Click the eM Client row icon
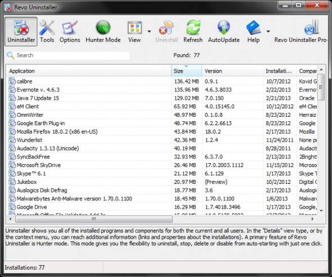The height and width of the screenshot is (277, 332). [x=12, y=106]
